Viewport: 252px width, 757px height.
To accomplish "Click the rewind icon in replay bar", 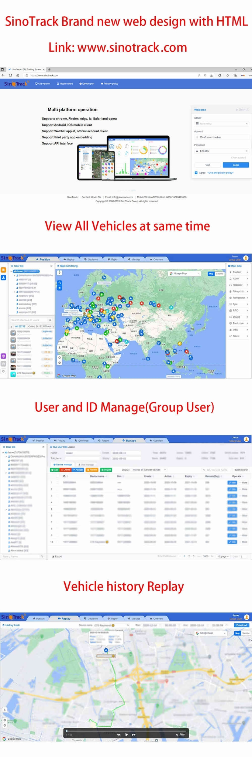I will click(118, 734).
